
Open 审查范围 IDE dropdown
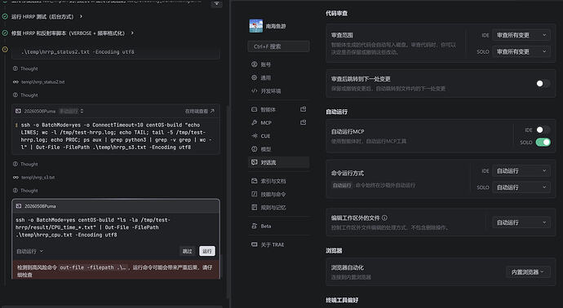[x=521, y=35]
